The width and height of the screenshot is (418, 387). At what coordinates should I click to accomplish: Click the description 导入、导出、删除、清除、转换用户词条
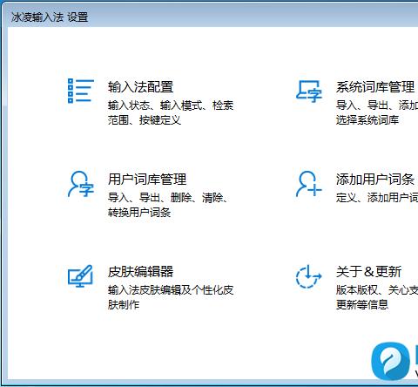click(167, 205)
